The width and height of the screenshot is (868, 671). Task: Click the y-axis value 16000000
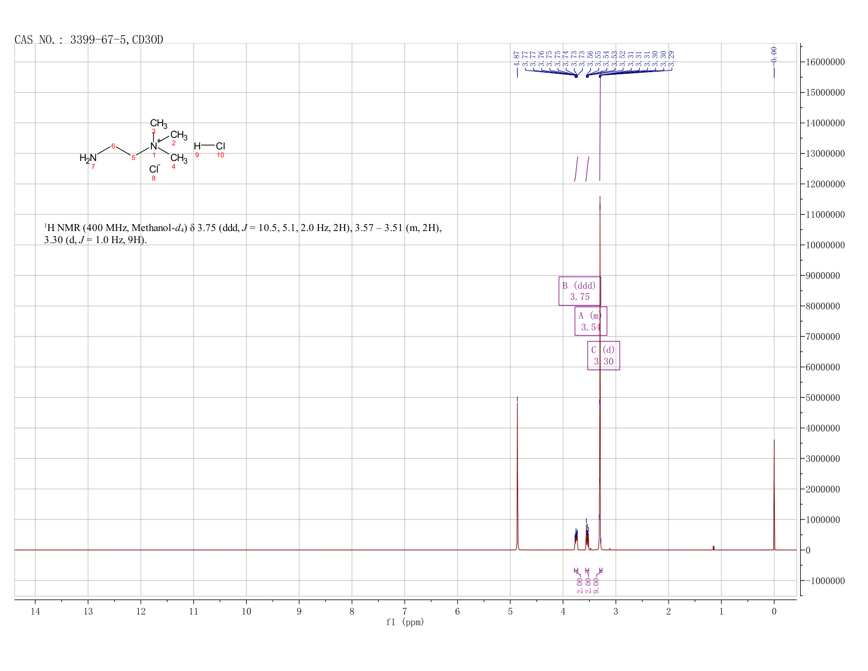825,62
